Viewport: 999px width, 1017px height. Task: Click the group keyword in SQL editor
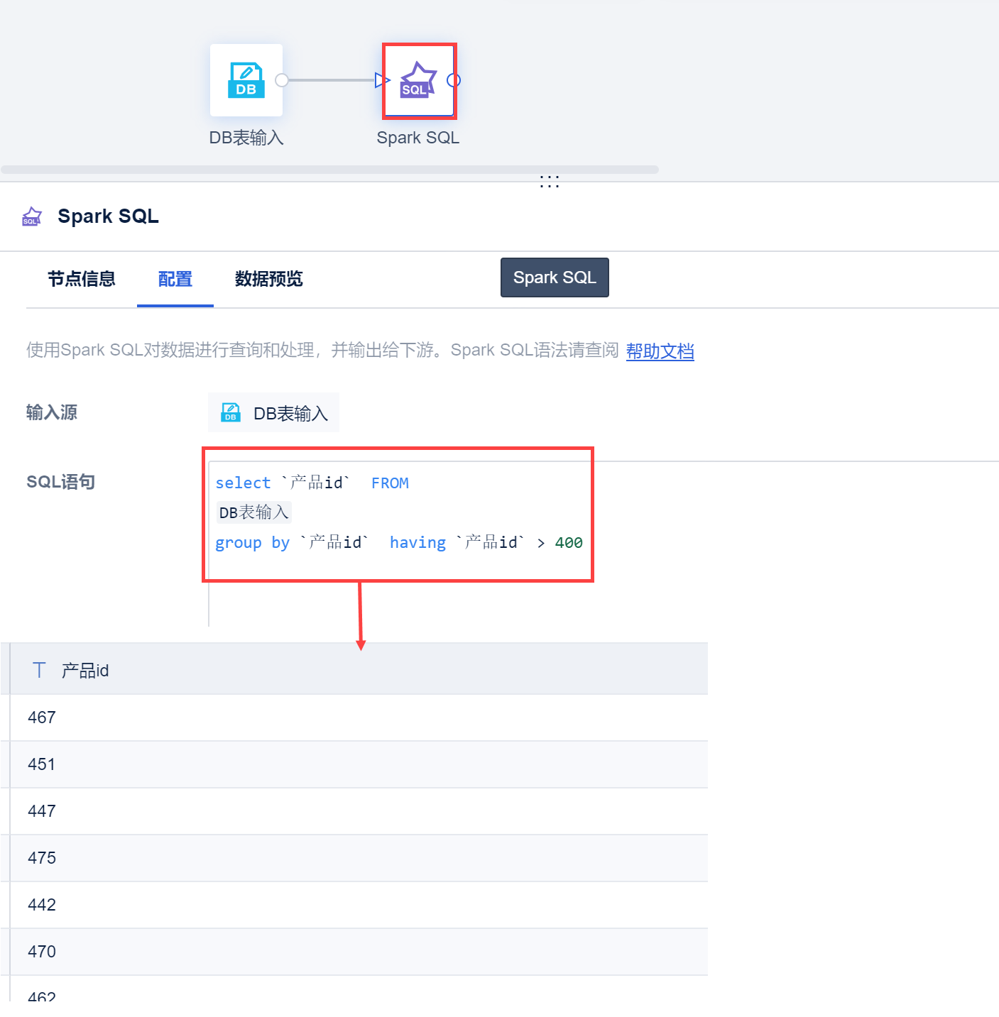[239, 544]
